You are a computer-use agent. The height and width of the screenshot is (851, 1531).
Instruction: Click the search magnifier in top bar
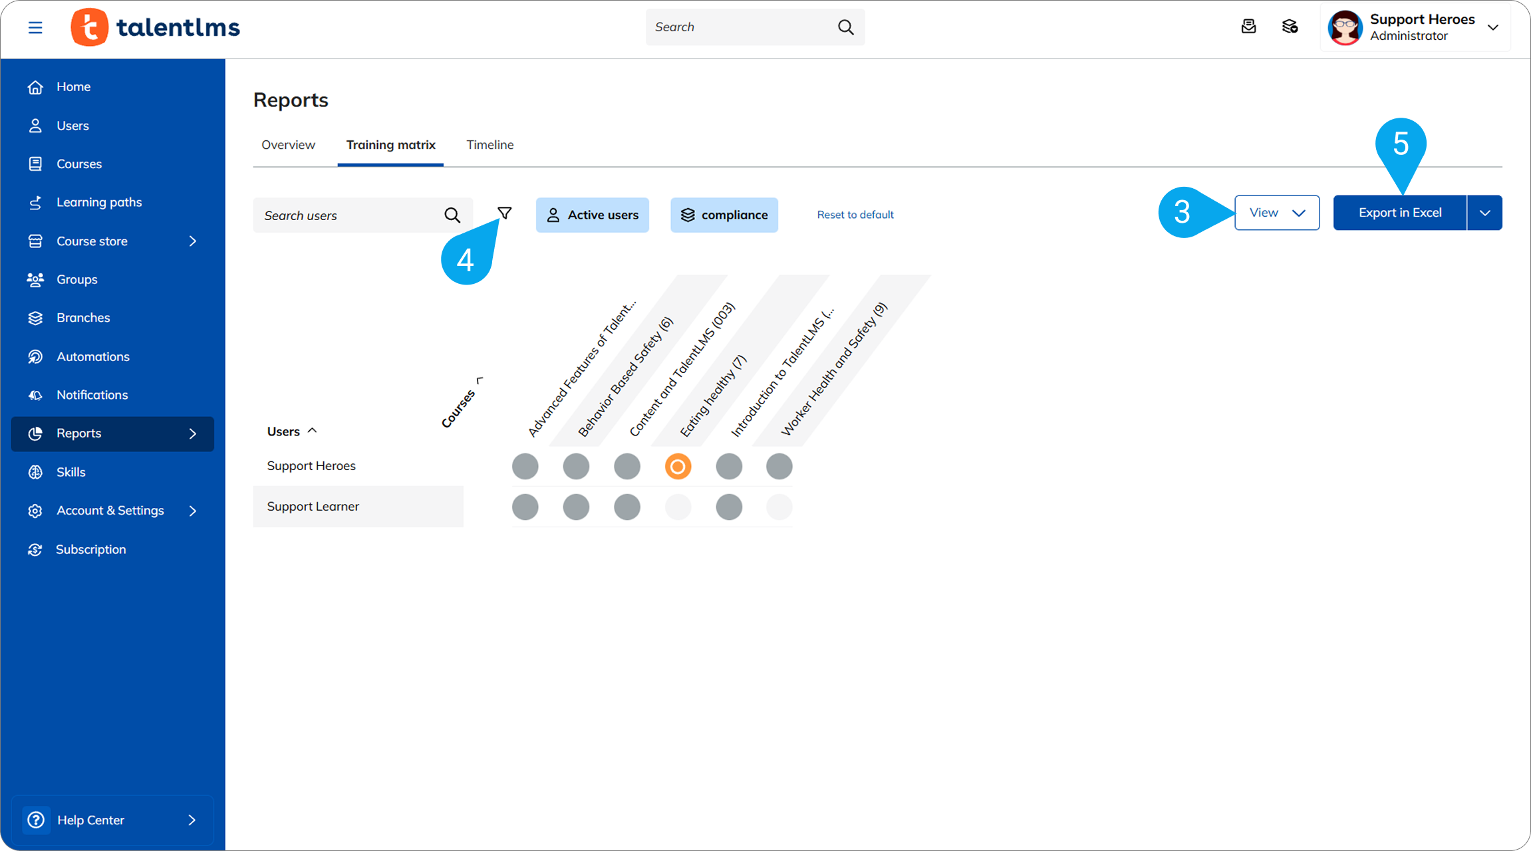[x=845, y=27]
